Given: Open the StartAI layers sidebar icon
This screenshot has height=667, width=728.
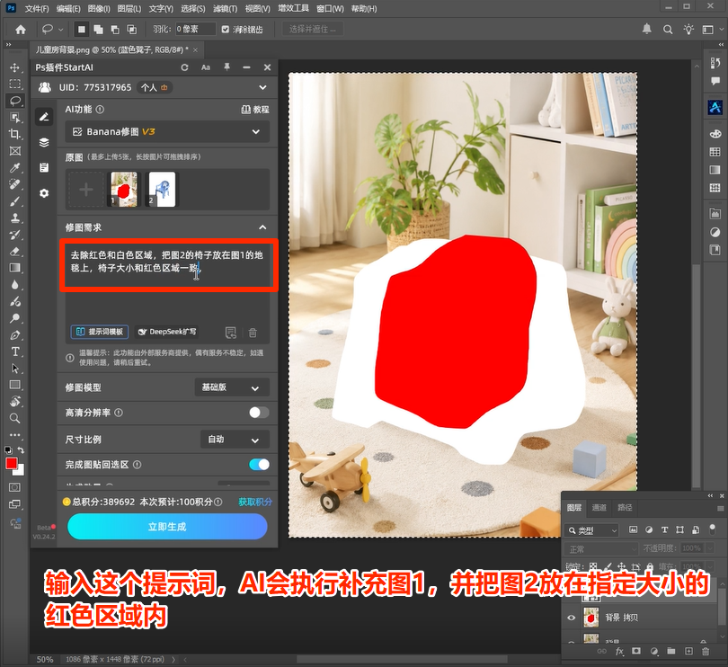Looking at the screenshot, I should [x=44, y=142].
